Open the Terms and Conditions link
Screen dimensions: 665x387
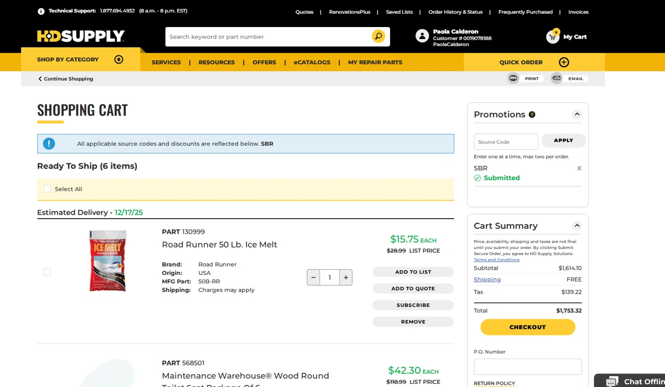[497, 260]
